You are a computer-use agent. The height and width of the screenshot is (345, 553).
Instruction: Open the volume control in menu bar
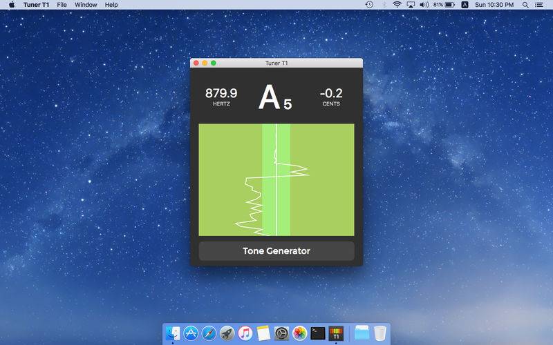(424, 5)
